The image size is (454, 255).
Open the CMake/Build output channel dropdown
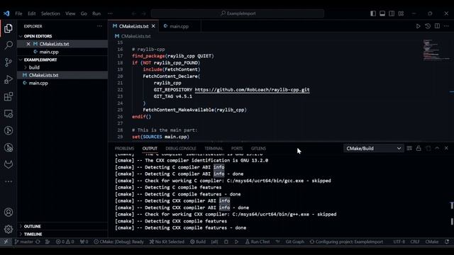coord(374,148)
